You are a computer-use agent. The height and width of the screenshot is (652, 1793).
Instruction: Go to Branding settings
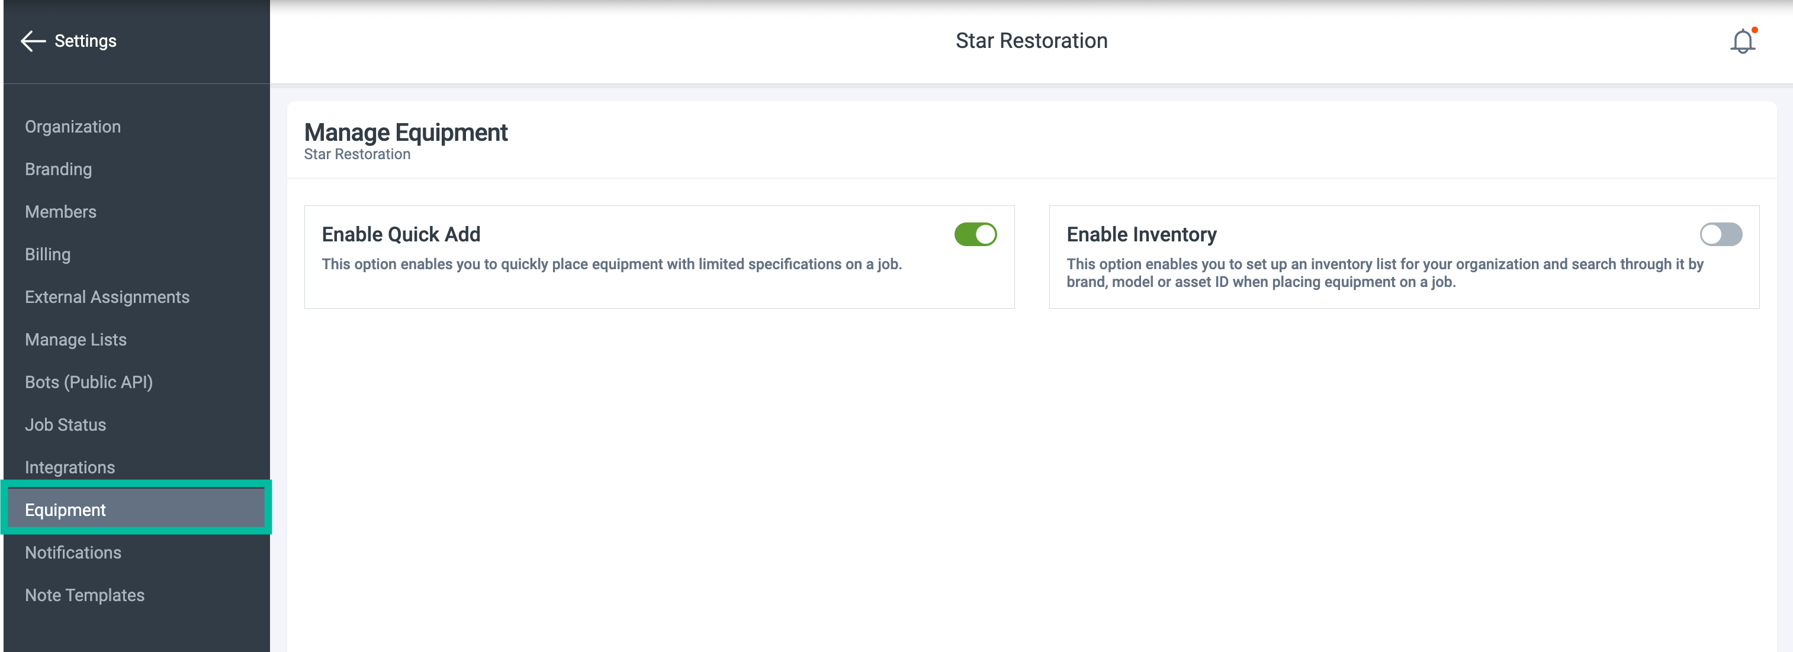tap(59, 169)
